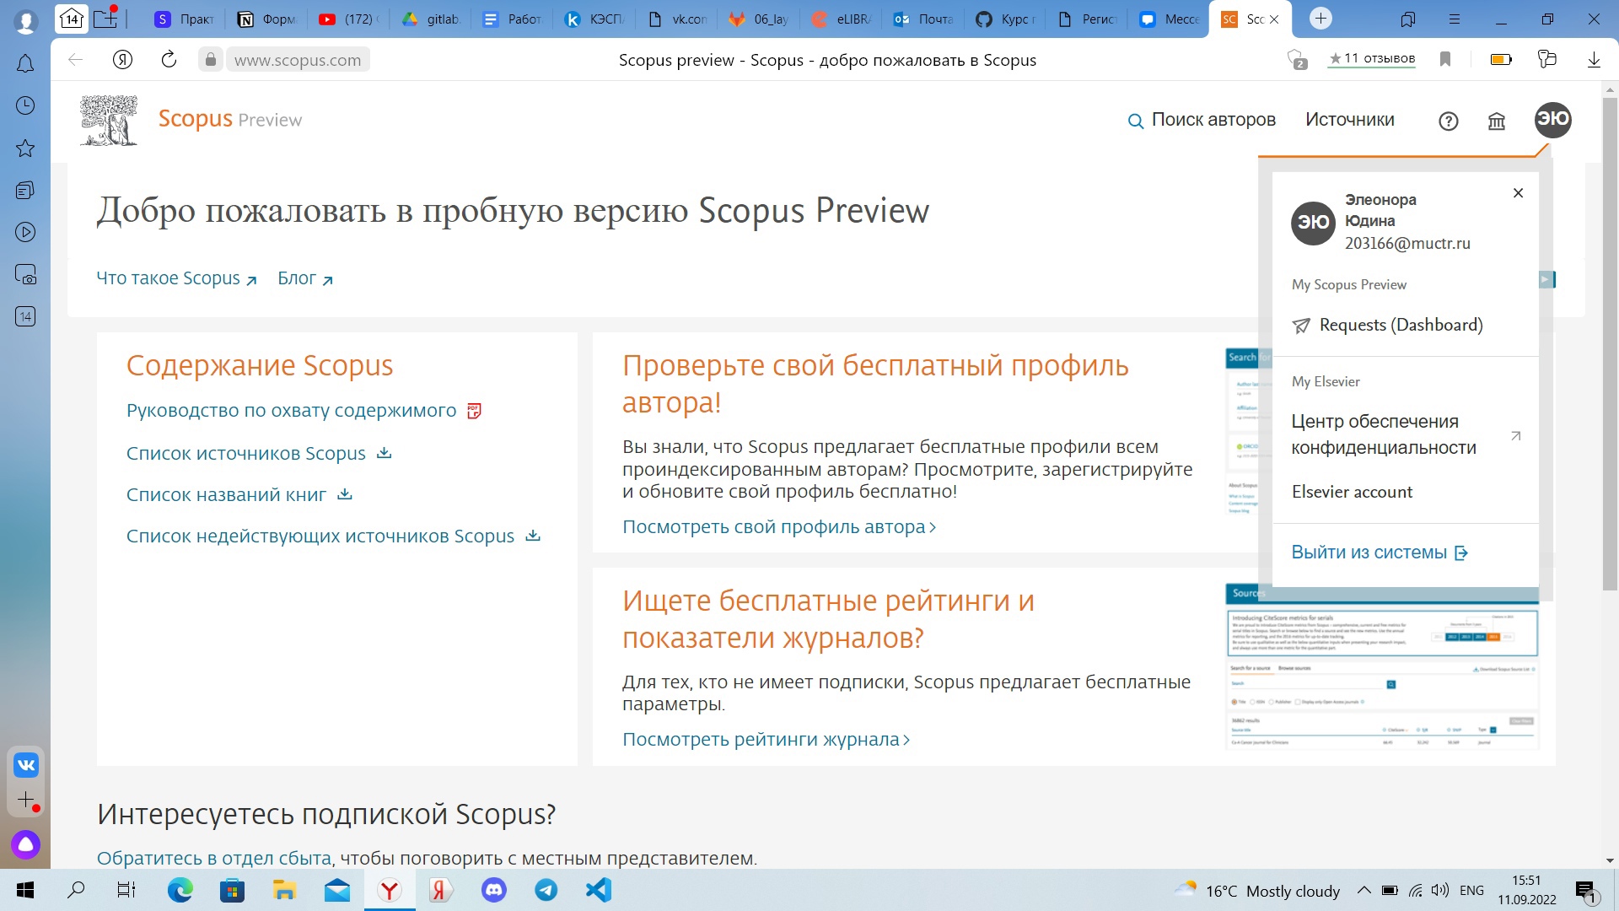
Task: Show hidden tray icons chevron
Action: (x=1364, y=890)
